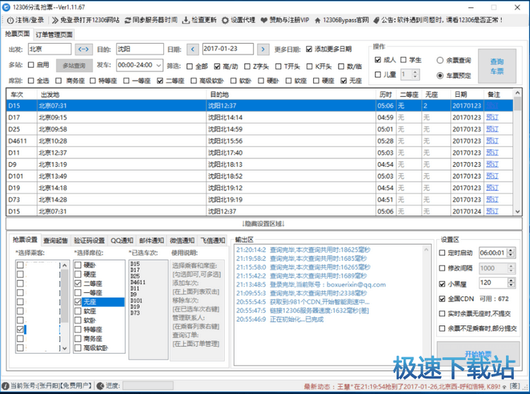
Task: Swap departure and destination stations
Action: 83,50
